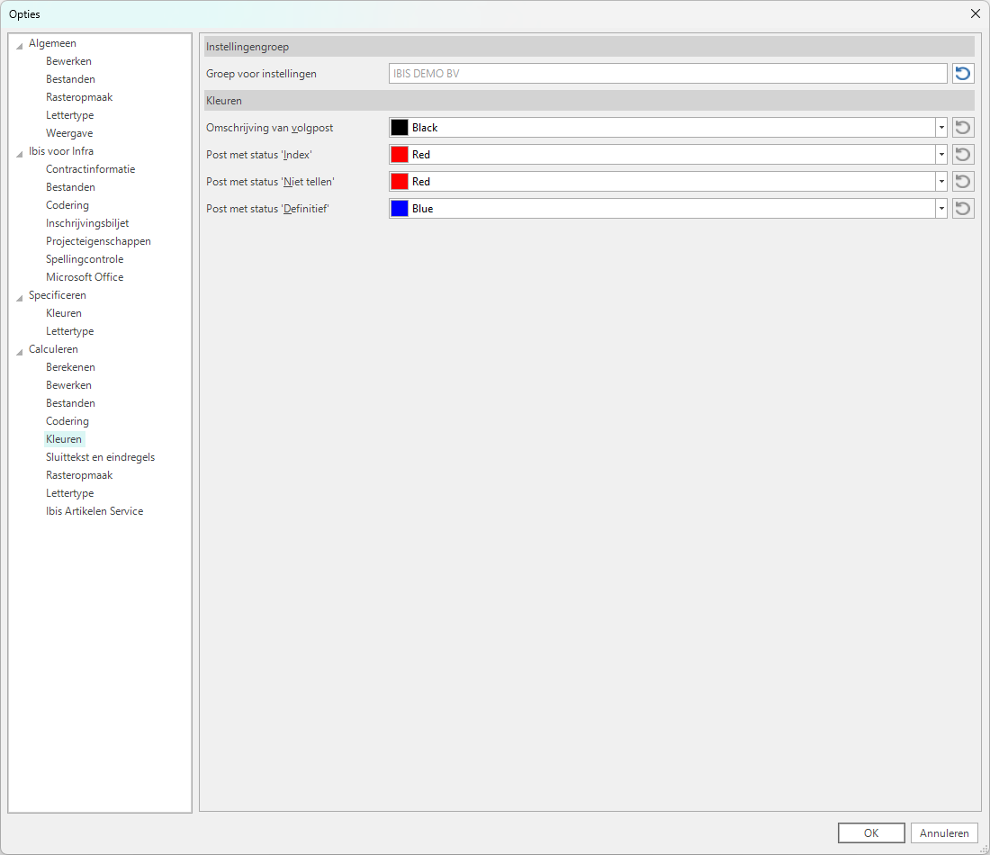Click the blue swatch for 'Definitief'
The height and width of the screenshot is (855, 990).
(400, 209)
